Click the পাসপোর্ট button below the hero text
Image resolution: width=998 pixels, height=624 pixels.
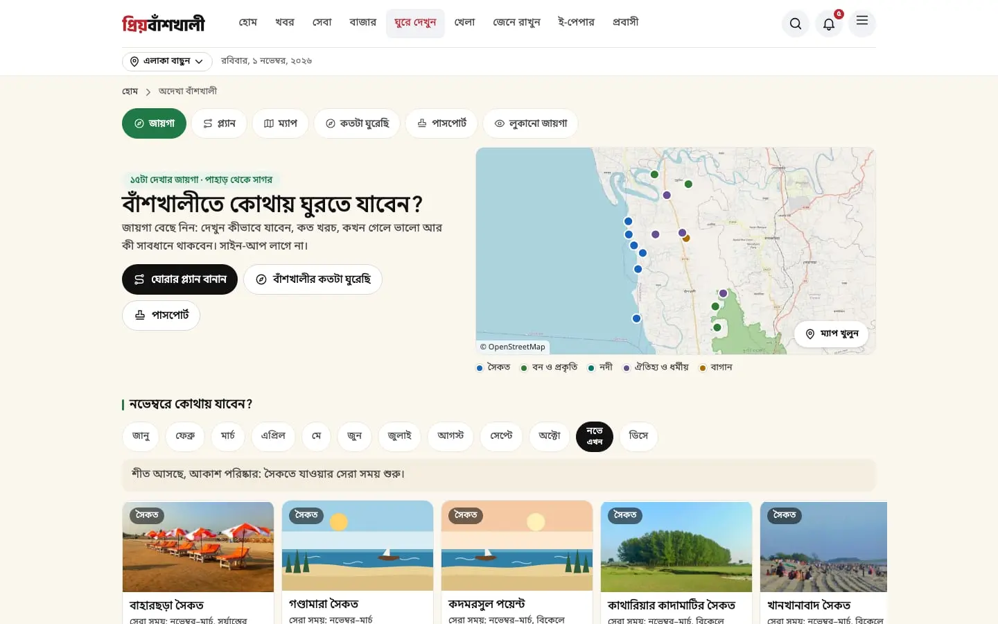coord(161,315)
